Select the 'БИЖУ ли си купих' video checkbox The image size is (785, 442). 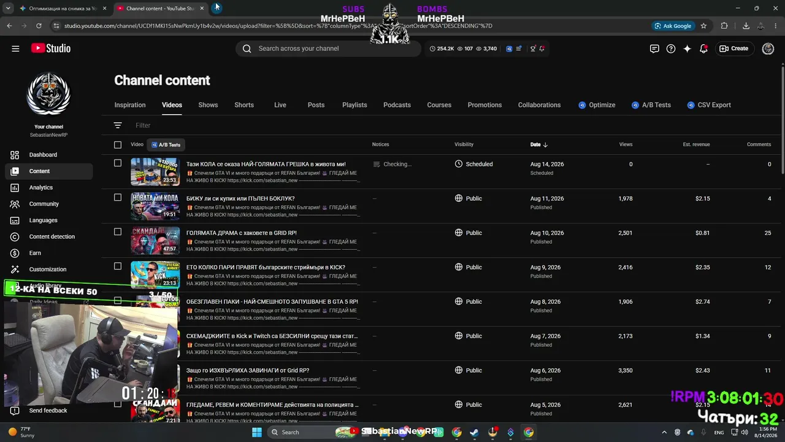point(118,198)
